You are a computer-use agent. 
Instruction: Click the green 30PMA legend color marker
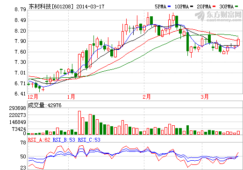point(236,7)
